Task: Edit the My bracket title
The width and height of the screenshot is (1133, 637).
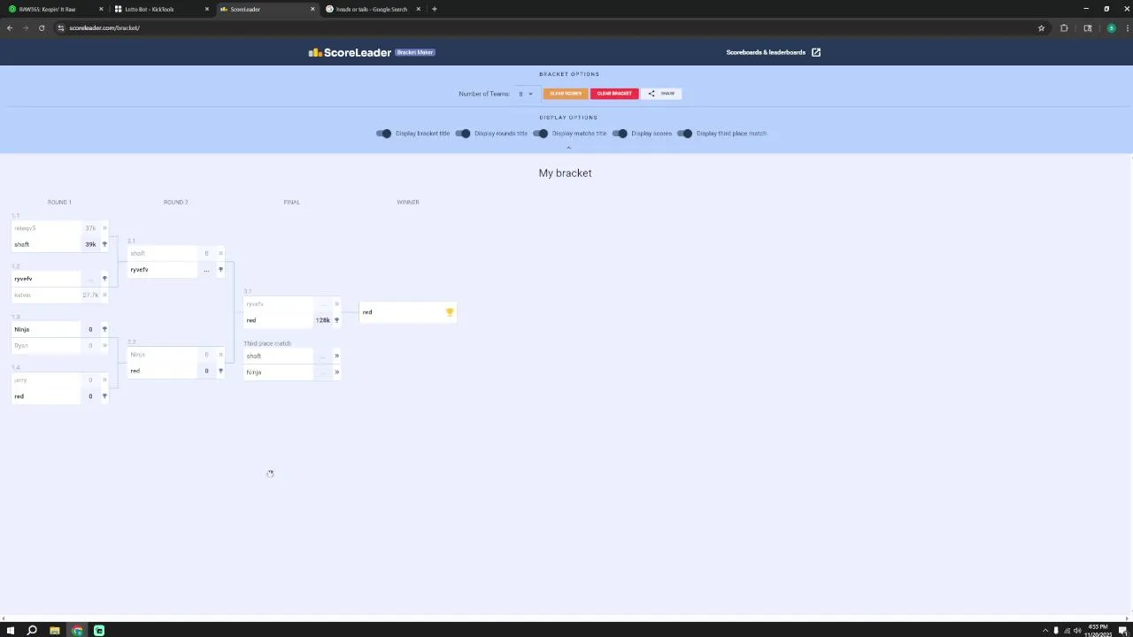Action: coord(565,173)
